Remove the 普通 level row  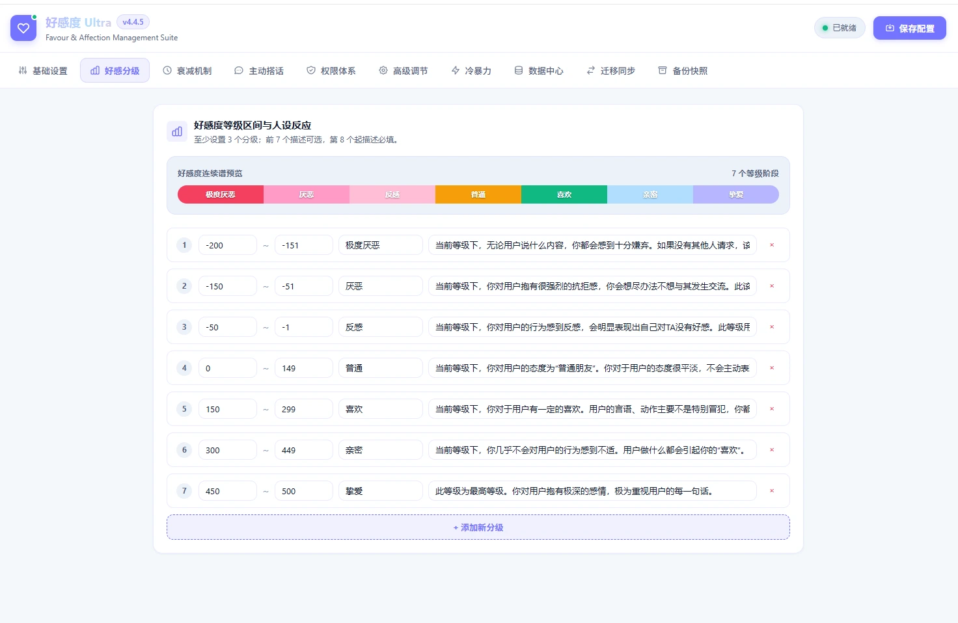coord(772,368)
